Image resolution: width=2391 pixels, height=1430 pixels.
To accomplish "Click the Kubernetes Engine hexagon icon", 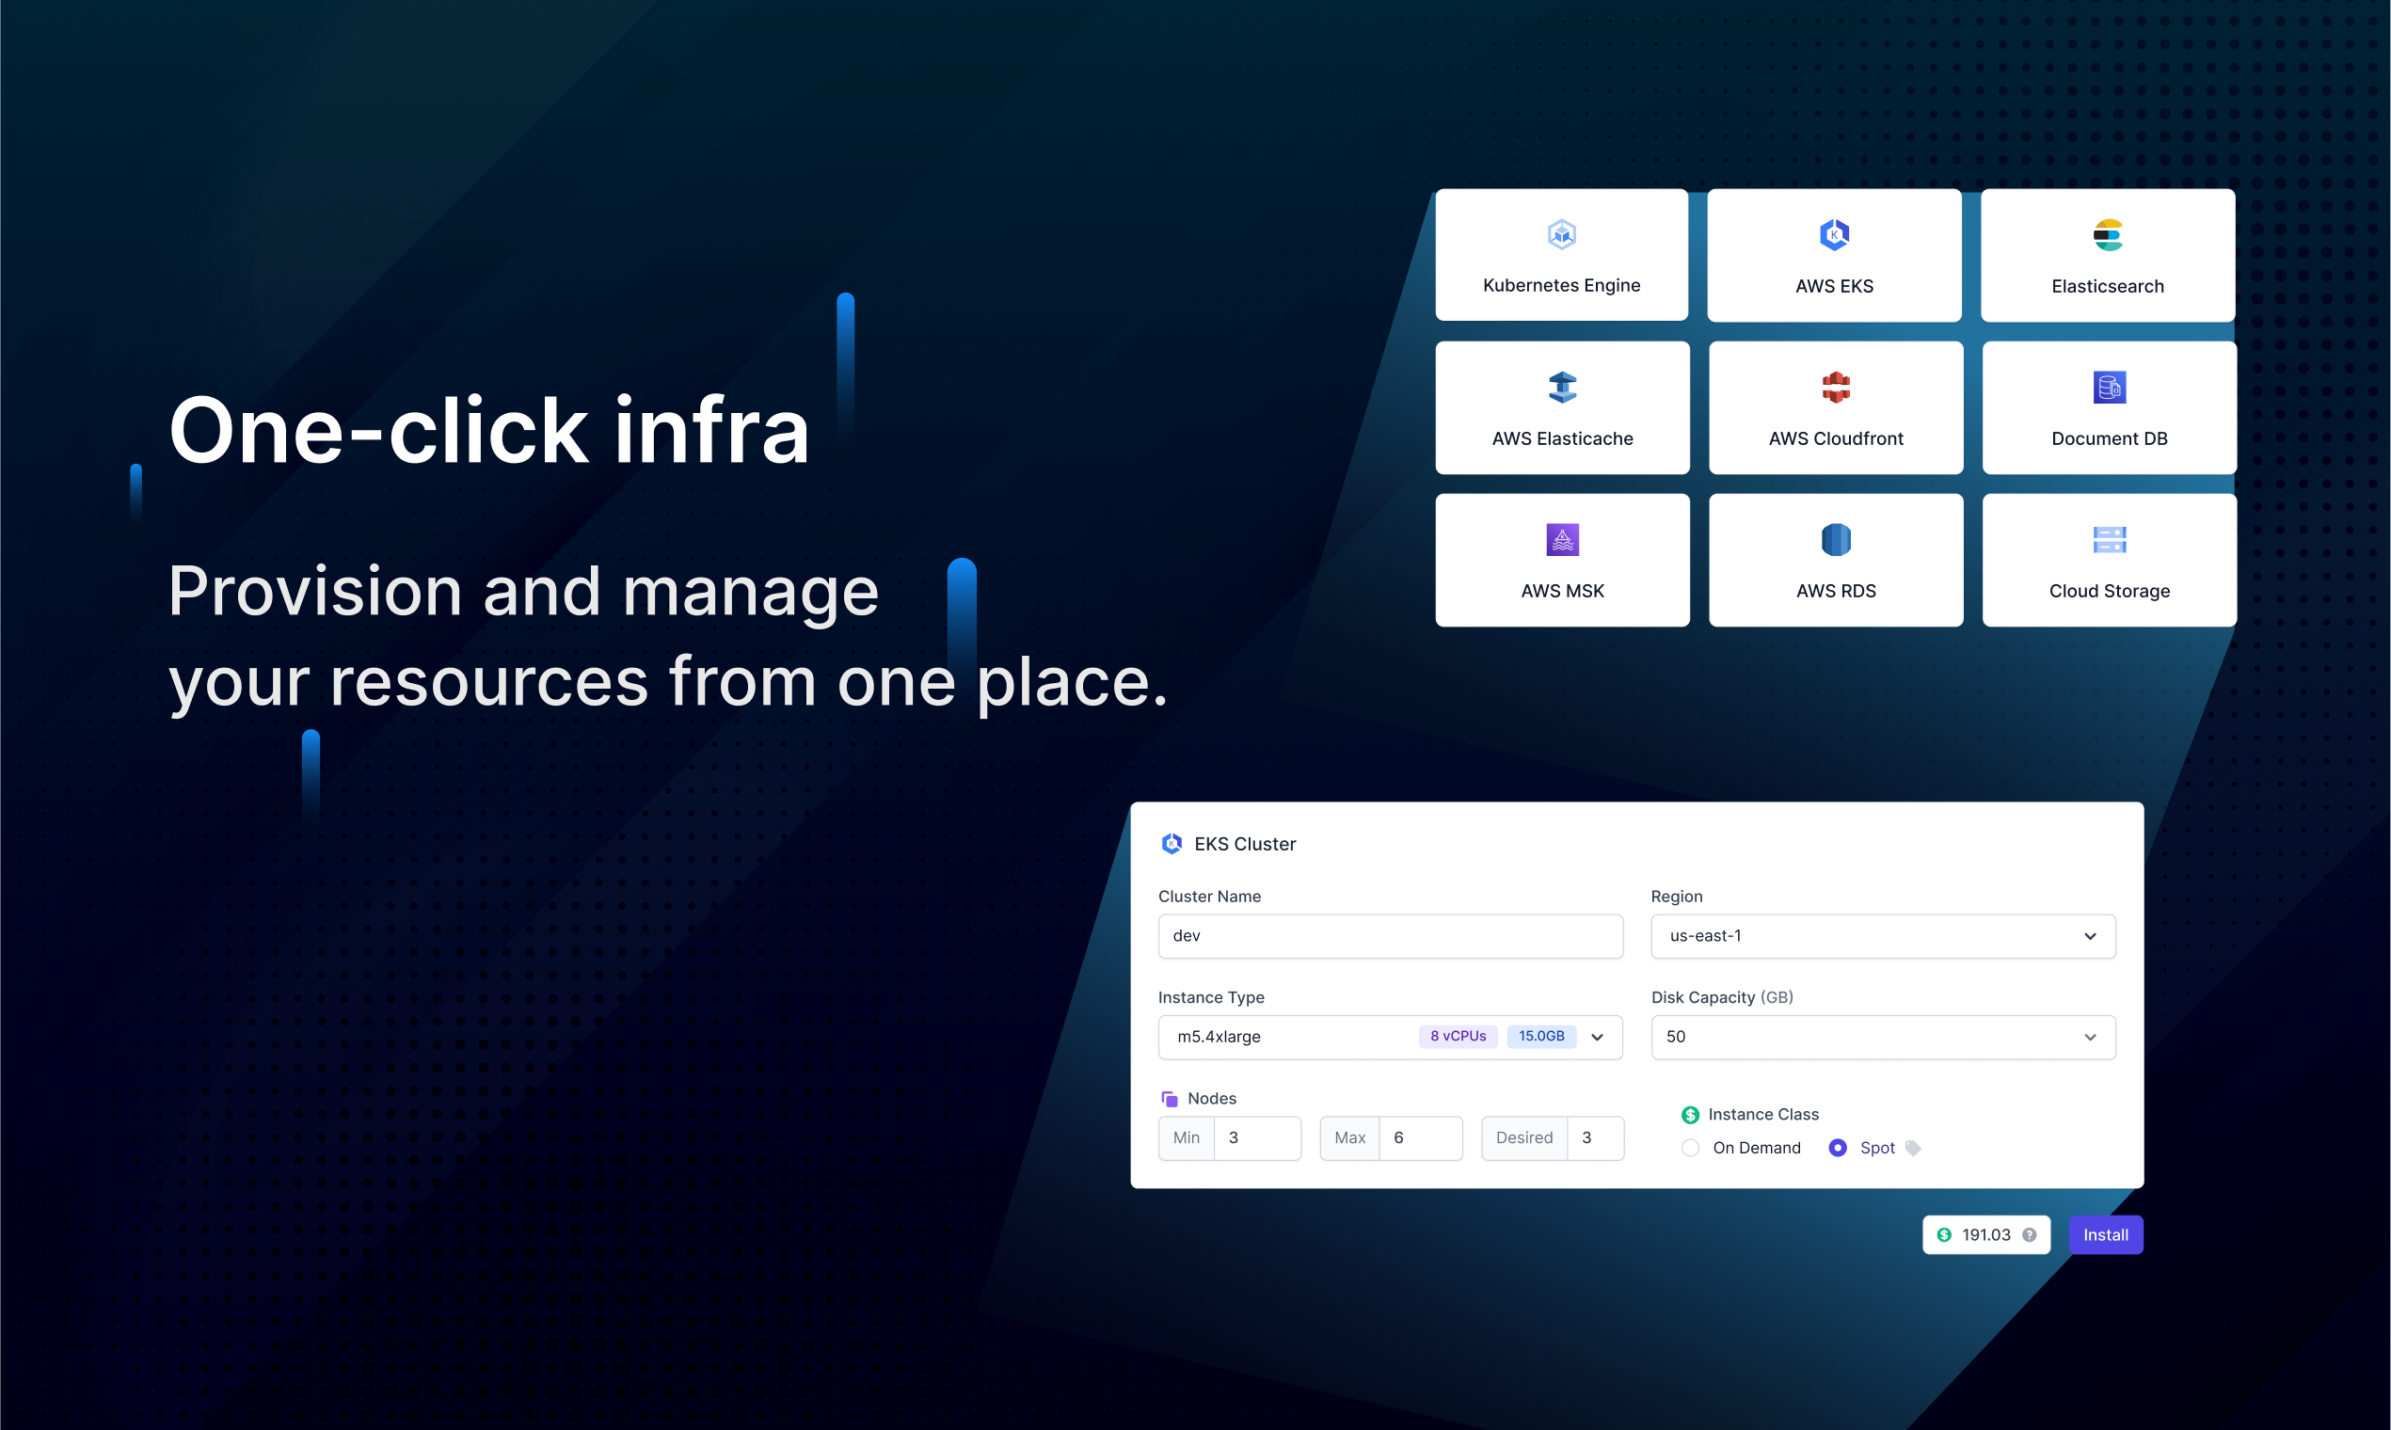I will (1561, 234).
